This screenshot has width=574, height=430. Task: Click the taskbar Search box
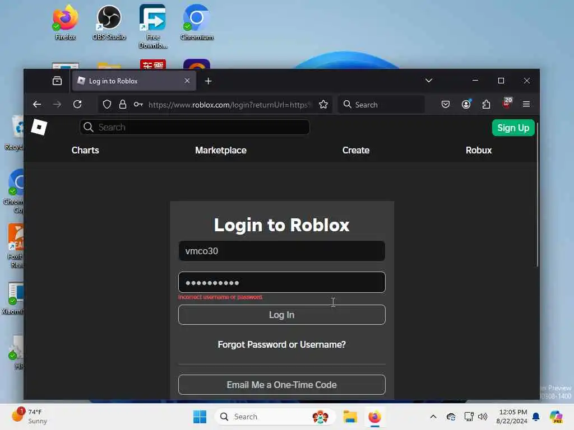point(275,417)
